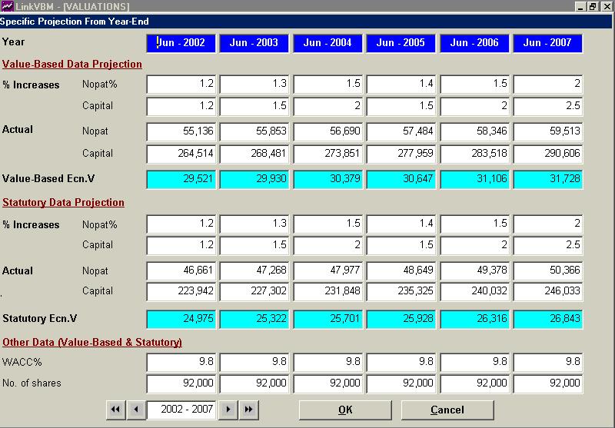Select the Jun - 2002 year header
Viewport: 615px width, 428px height.
(181, 43)
